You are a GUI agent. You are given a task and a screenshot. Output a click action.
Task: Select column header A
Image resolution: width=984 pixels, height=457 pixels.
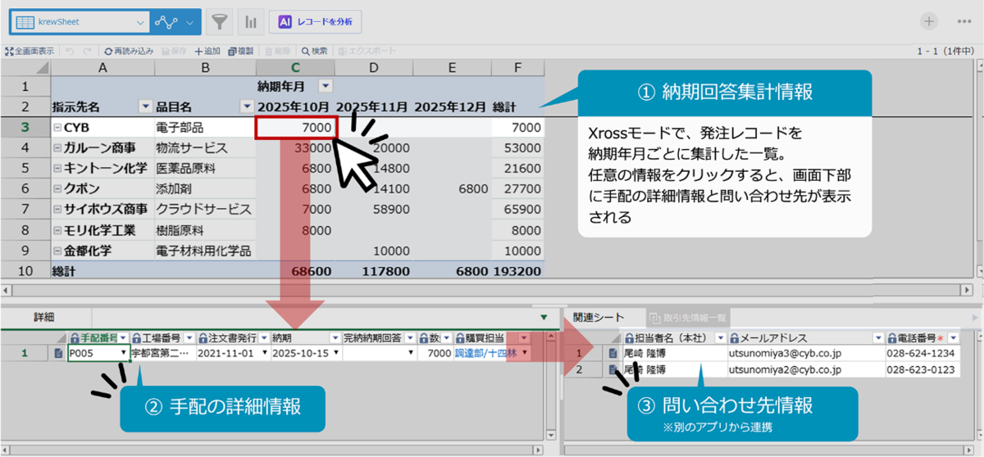[x=102, y=67]
